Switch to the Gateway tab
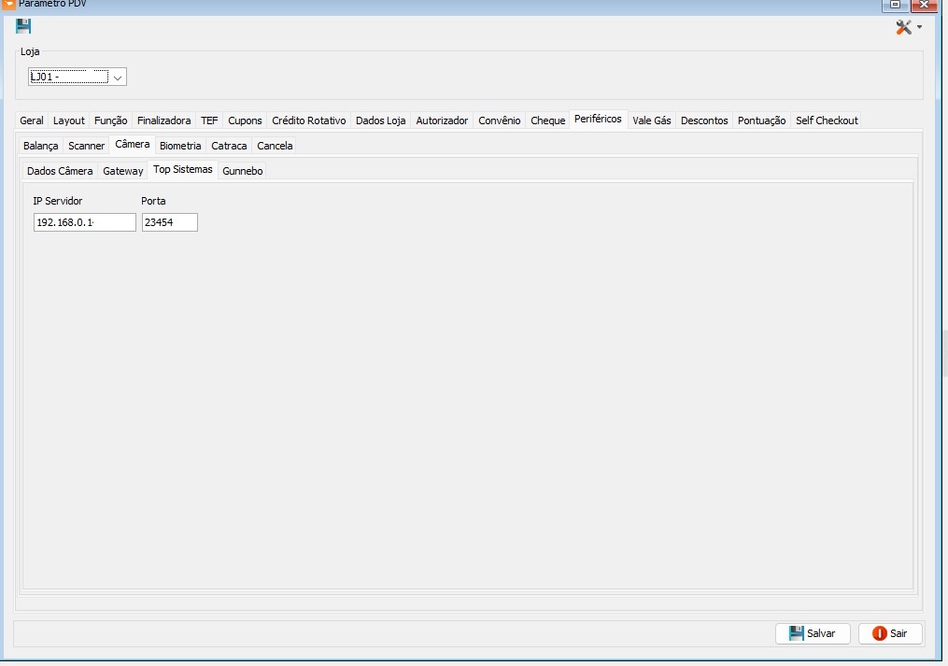 (122, 171)
